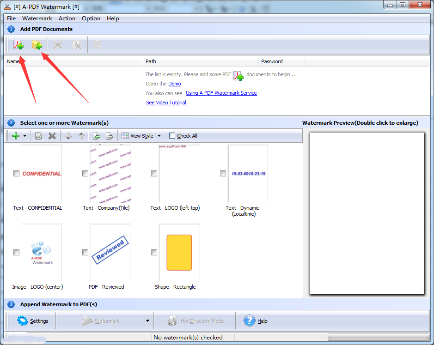This screenshot has height=345, width=434.
Task: Click the padlock password icon in toolbar
Action: [x=98, y=45]
